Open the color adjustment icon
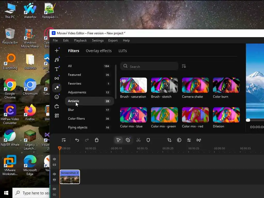The image size is (264, 198). coord(179,140)
